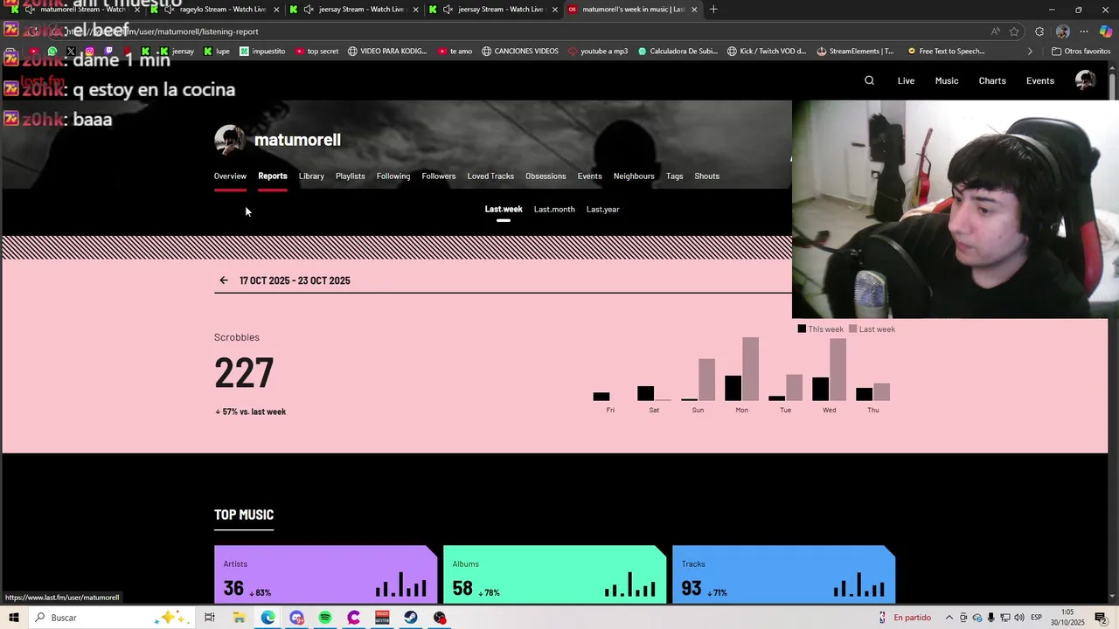Open the WhatsApp bookmark icon
Screen dimensions: 1119x629
[x=52, y=52]
